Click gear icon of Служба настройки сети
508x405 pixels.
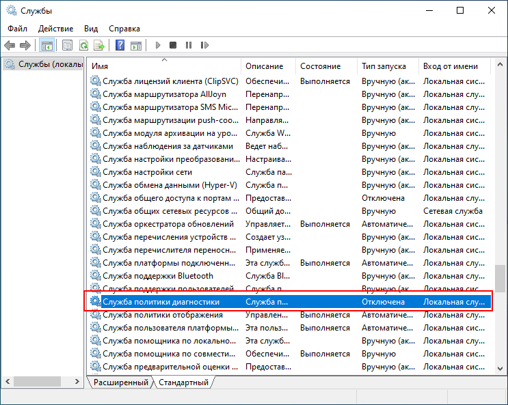(x=96, y=171)
